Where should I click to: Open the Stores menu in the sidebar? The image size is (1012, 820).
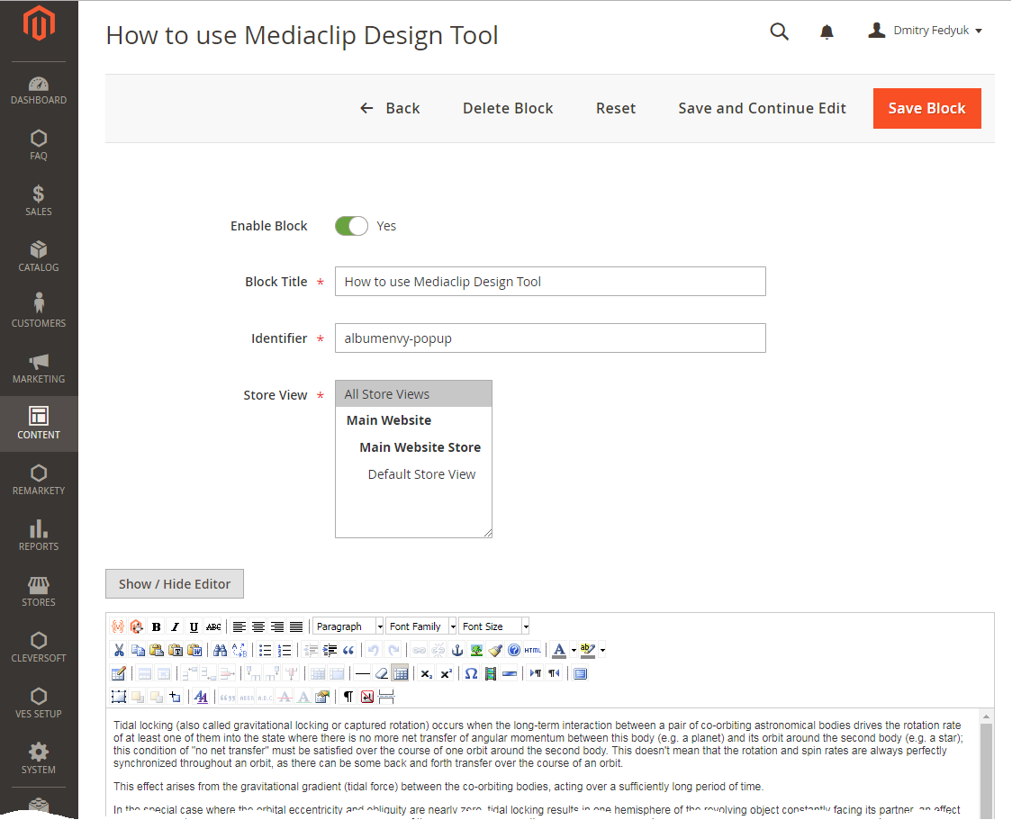tap(39, 591)
